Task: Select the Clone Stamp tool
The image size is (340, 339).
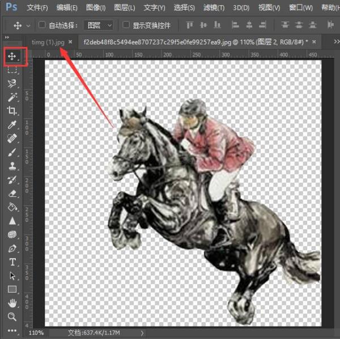Action: pyautogui.click(x=12, y=166)
